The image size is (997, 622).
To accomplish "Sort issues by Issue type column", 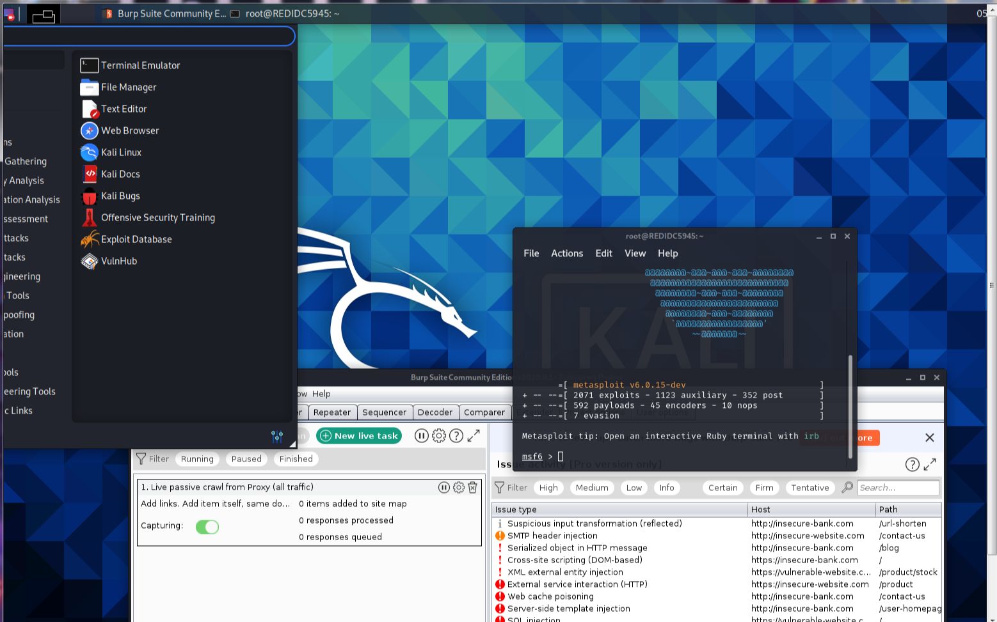I will coord(619,509).
